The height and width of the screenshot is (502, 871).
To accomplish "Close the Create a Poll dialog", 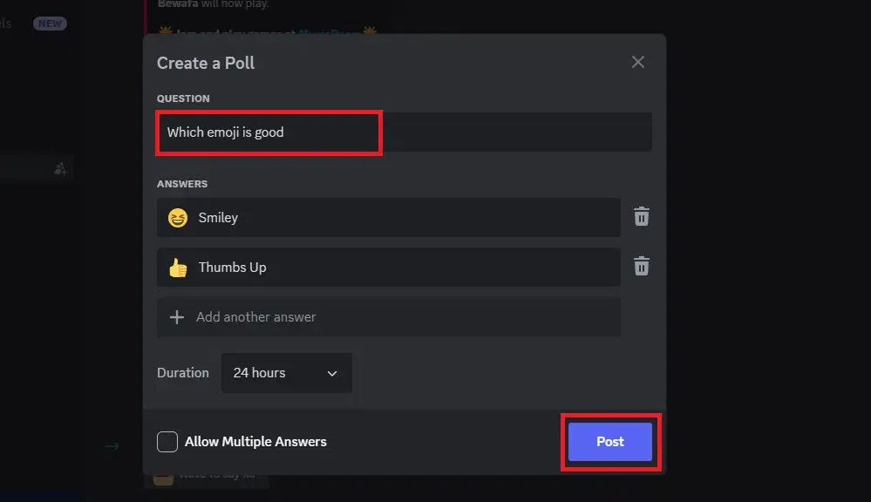I will (638, 62).
